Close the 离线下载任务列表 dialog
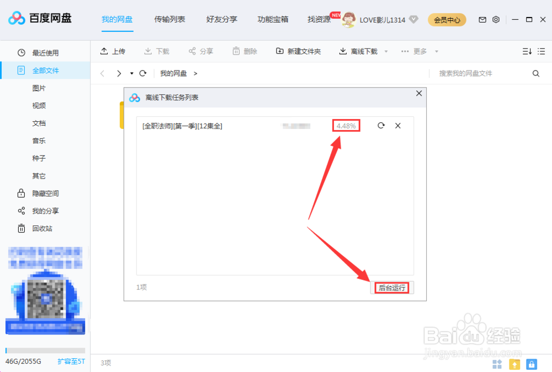This screenshot has width=552, height=372. click(x=419, y=93)
